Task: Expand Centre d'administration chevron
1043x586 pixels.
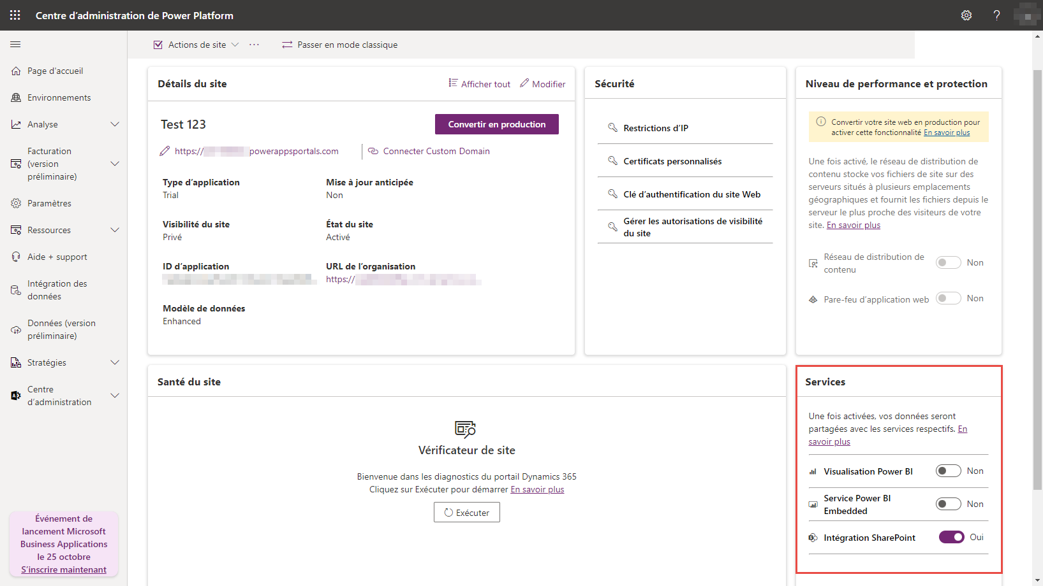Action: [115, 396]
